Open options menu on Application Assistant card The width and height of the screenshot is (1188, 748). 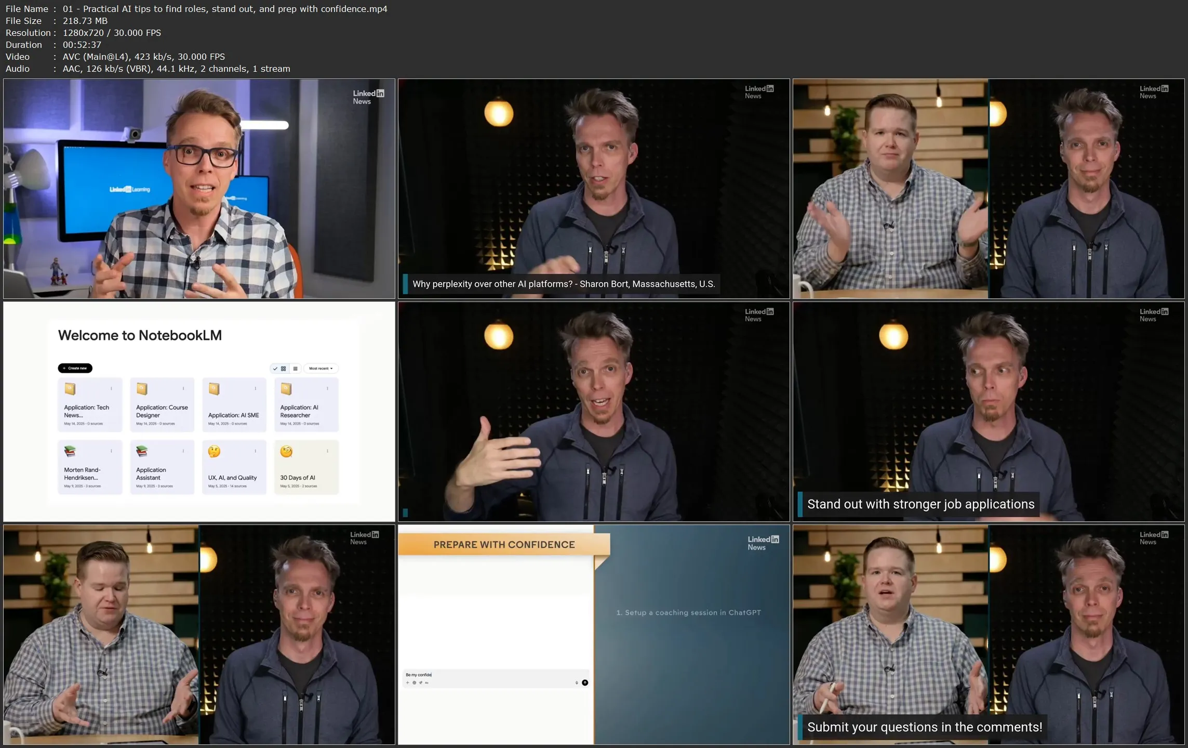point(183,451)
